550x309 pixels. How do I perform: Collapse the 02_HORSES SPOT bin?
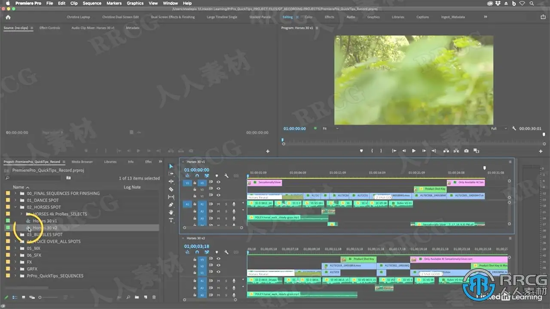(16, 207)
